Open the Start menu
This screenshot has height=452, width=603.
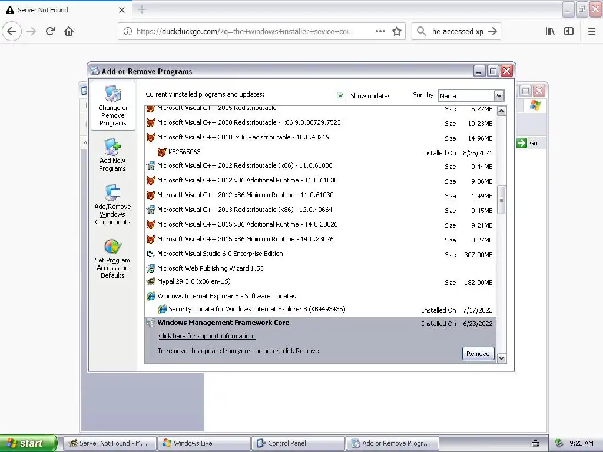pyautogui.click(x=28, y=443)
